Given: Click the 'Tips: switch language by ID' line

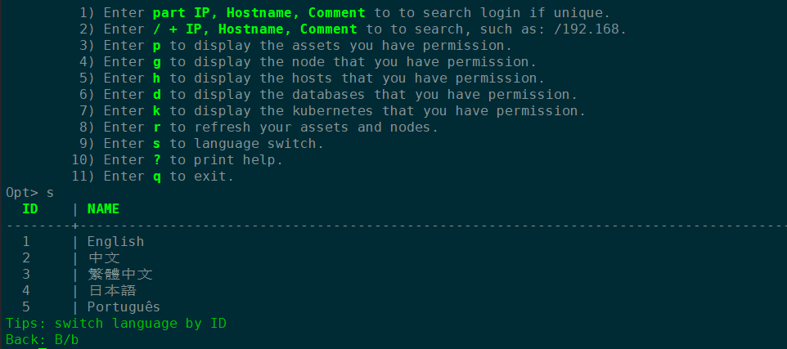Looking at the screenshot, I should coord(116,324).
